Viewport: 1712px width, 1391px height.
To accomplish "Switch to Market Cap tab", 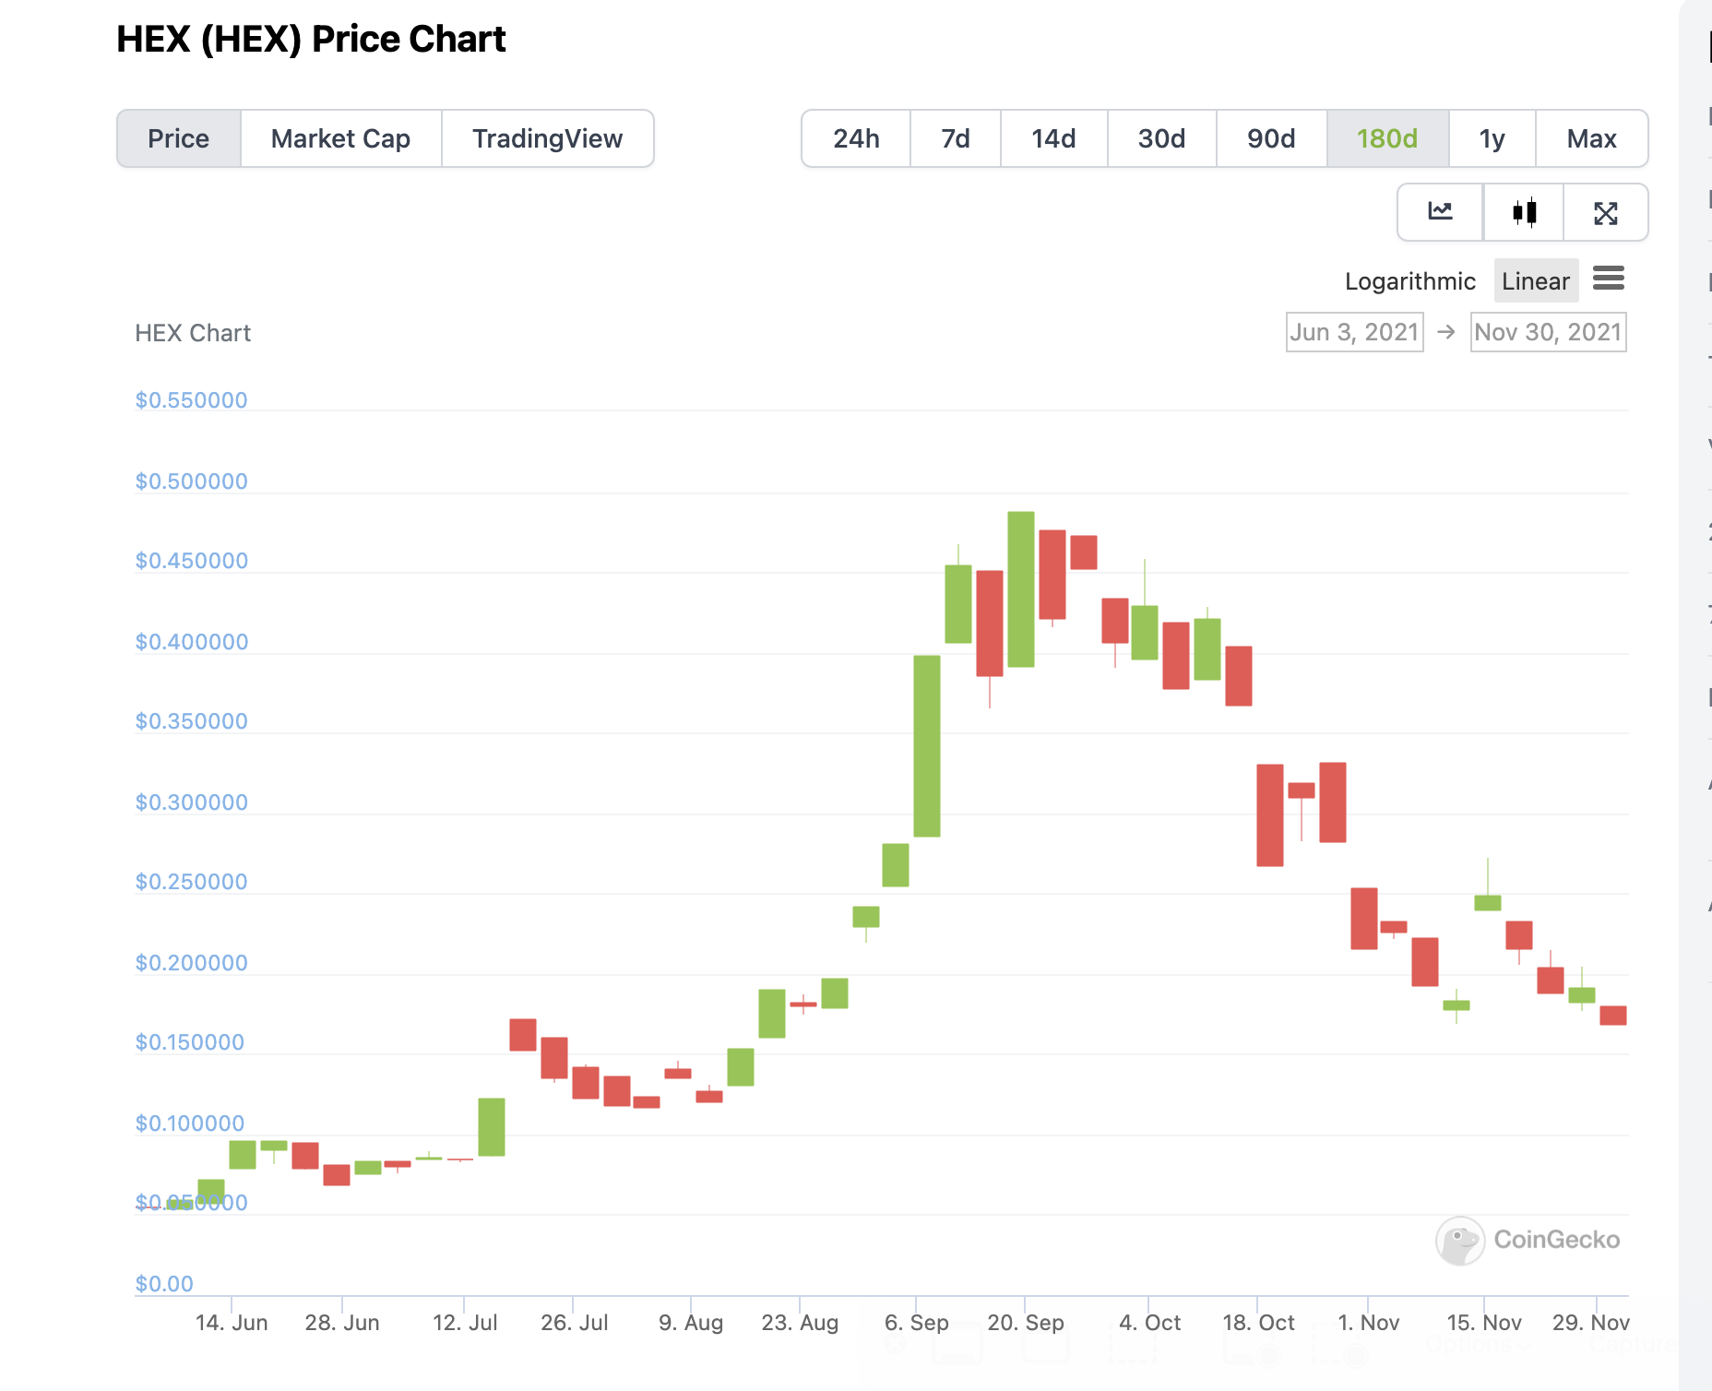I will (x=340, y=138).
